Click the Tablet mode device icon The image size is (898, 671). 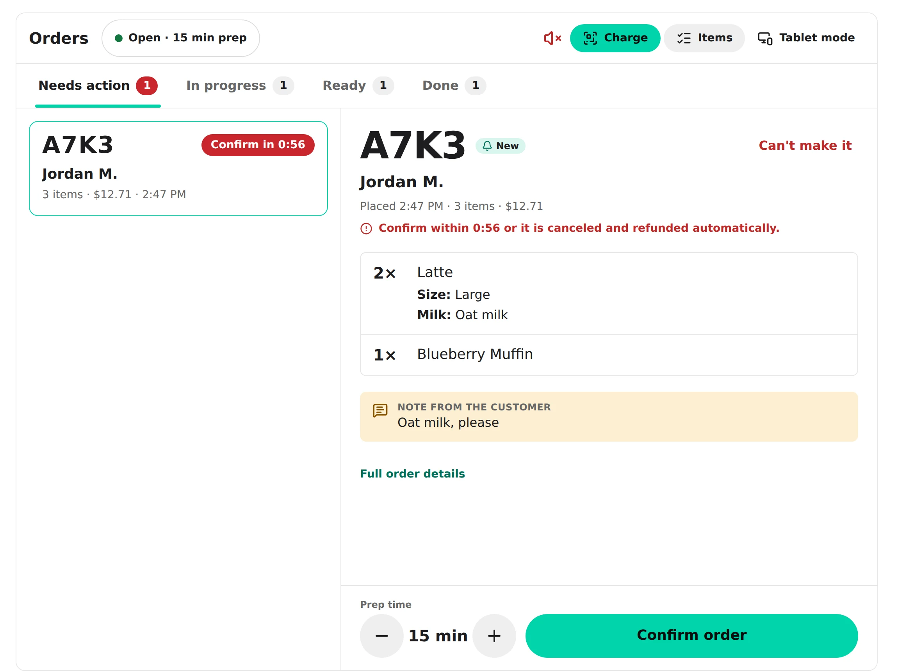click(x=765, y=39)
